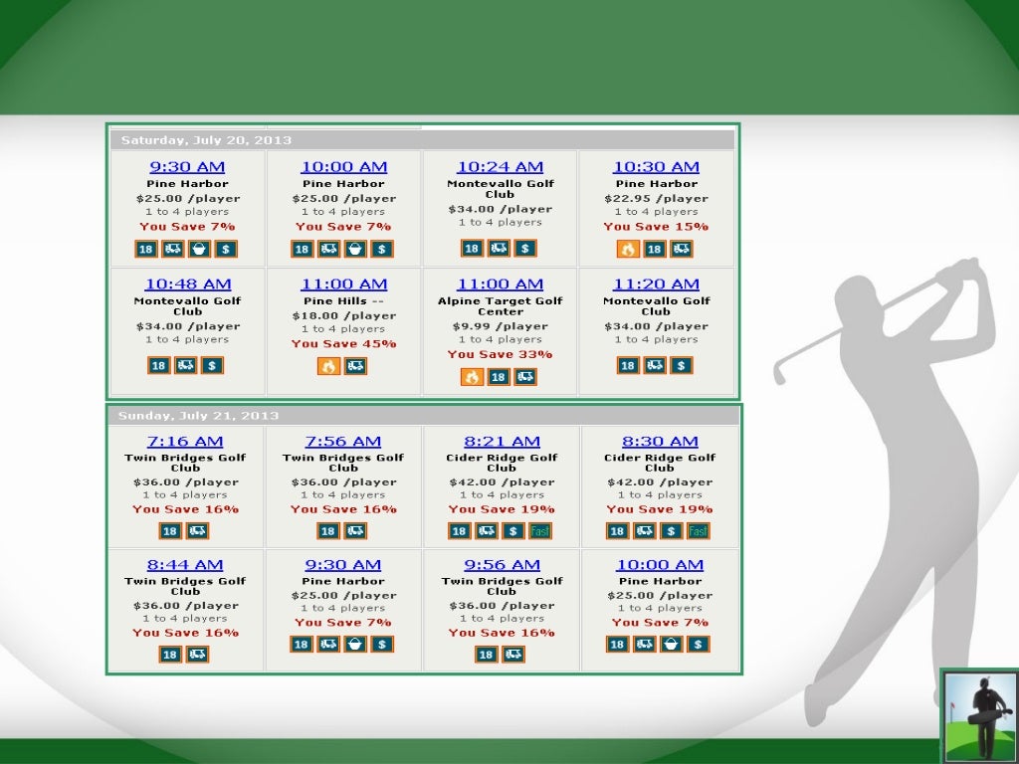This screenshot has height=764, width=1019.
Task: Click the golf cart icon under 10:30 AM Pine Harbor
Action: tap(681, 249)
